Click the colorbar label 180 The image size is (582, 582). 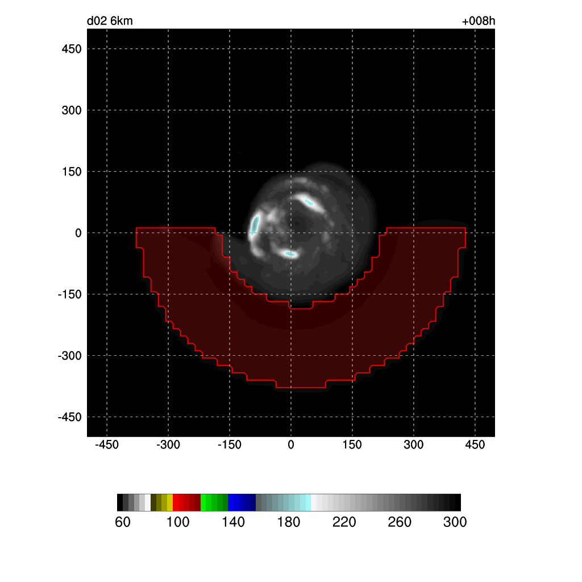(288, 522)
